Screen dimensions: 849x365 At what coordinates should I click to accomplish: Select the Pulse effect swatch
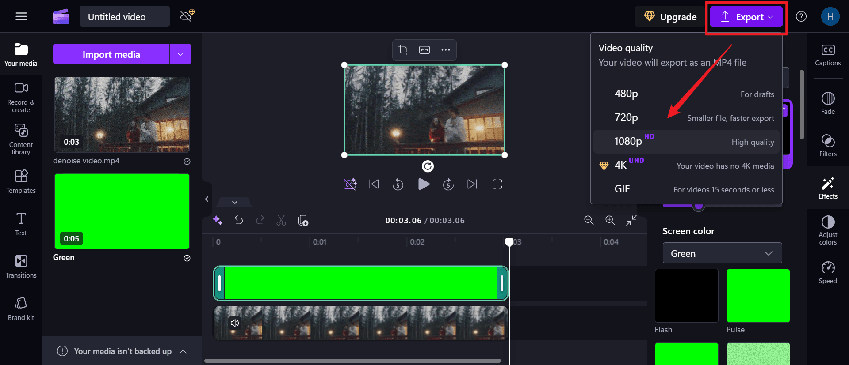coord(758,296)
